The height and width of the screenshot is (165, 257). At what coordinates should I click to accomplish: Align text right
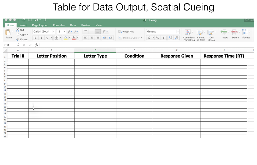(98, 38)
